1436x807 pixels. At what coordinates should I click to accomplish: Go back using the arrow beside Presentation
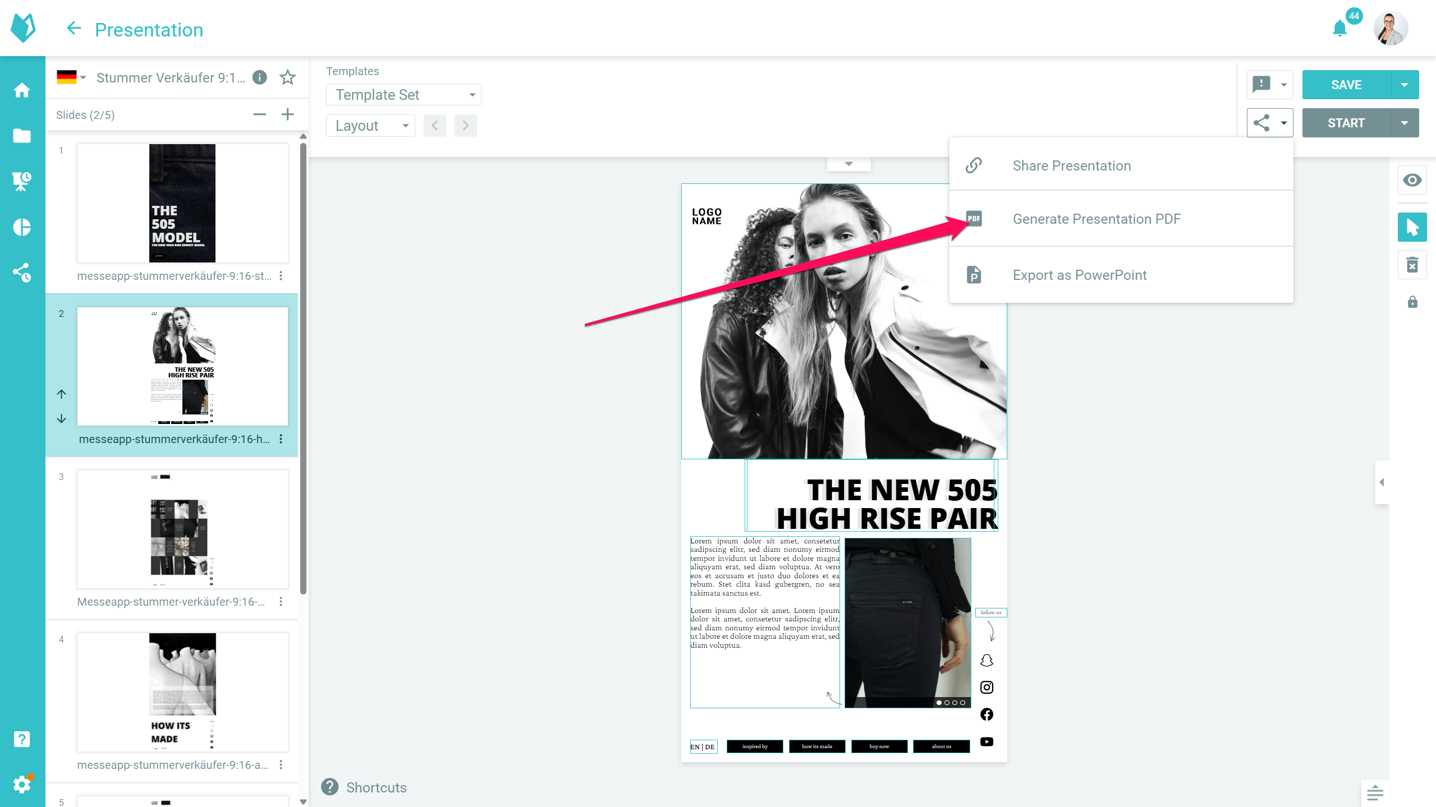pyautogui.click(x=74, y=28)
